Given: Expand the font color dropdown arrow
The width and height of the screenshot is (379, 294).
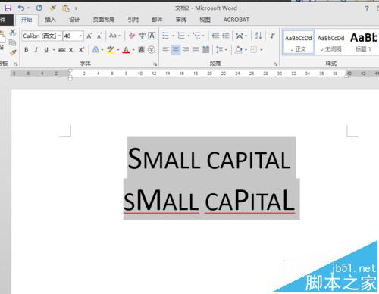Looking at the screenshot, I should 133,50.
